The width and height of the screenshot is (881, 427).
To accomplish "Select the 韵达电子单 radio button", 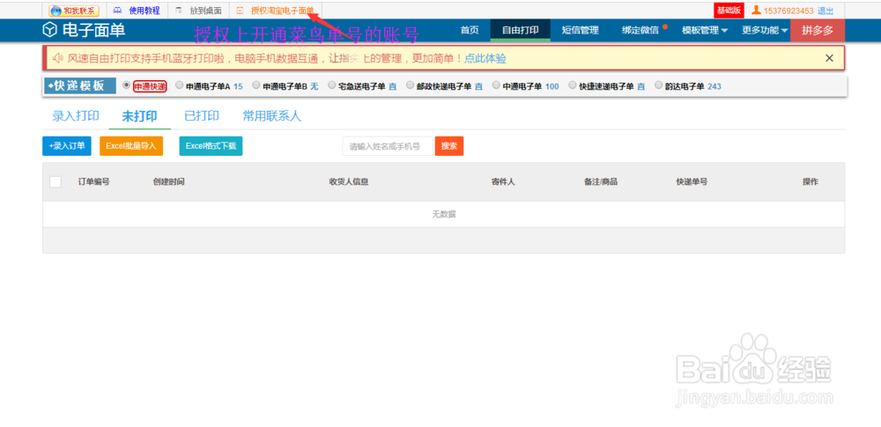I will coord(658,85).
